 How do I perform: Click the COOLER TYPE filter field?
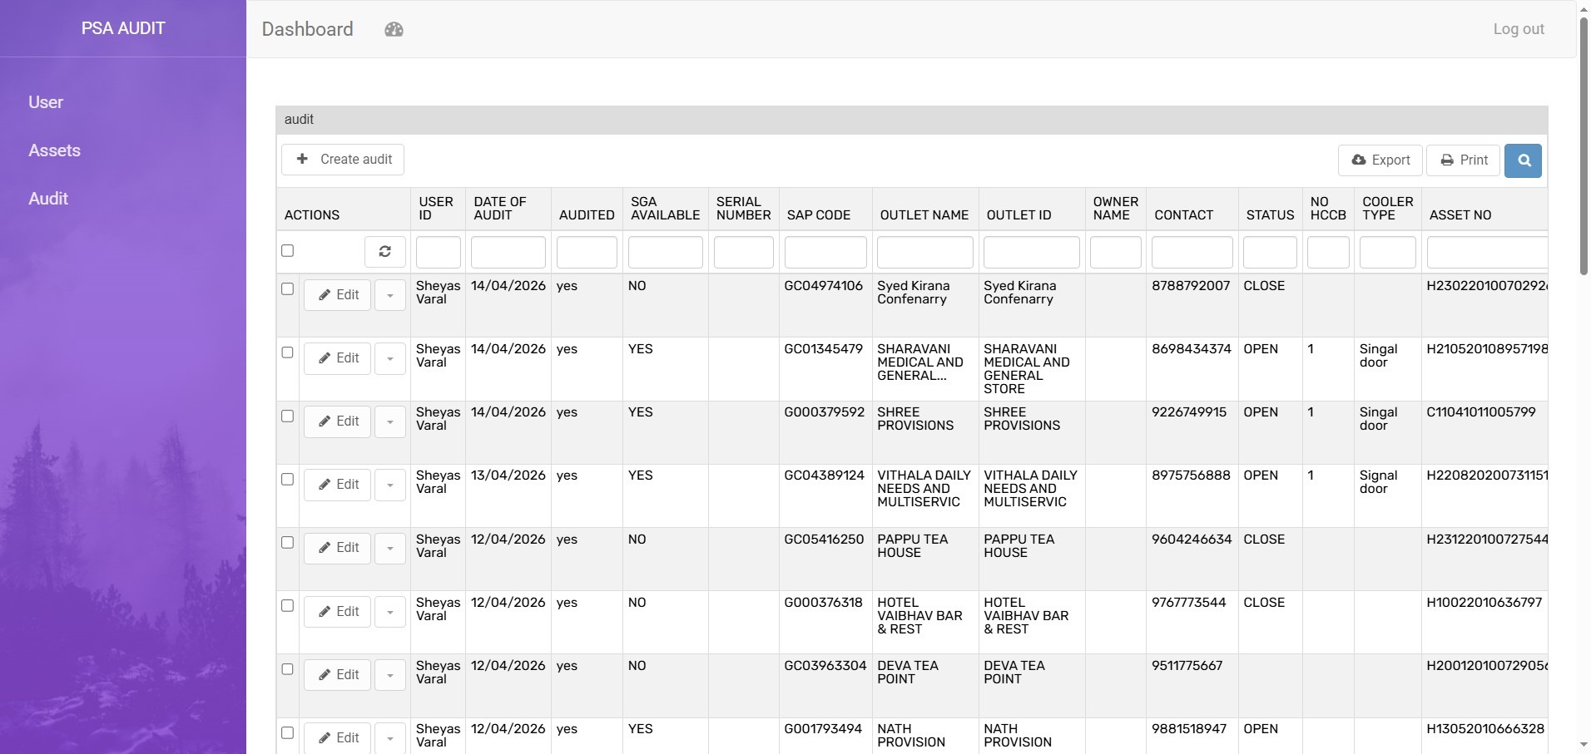(x=1388, y=252)
